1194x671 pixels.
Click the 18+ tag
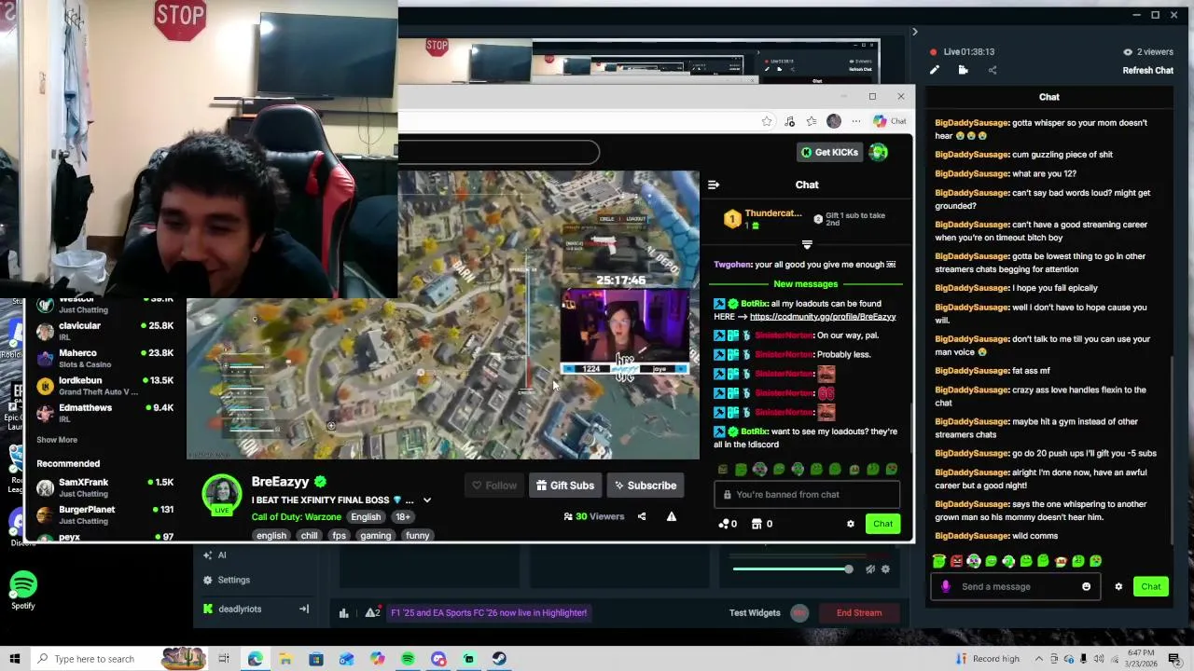coord(402,517)
